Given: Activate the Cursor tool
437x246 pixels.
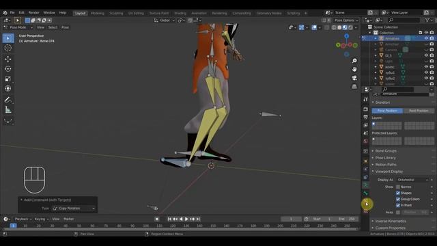Looking at the screenshot, I should 8,48.
